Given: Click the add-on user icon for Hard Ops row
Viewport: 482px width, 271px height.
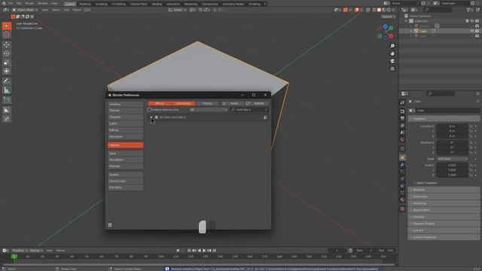Looking at the screenshot, I should [265, 117].
